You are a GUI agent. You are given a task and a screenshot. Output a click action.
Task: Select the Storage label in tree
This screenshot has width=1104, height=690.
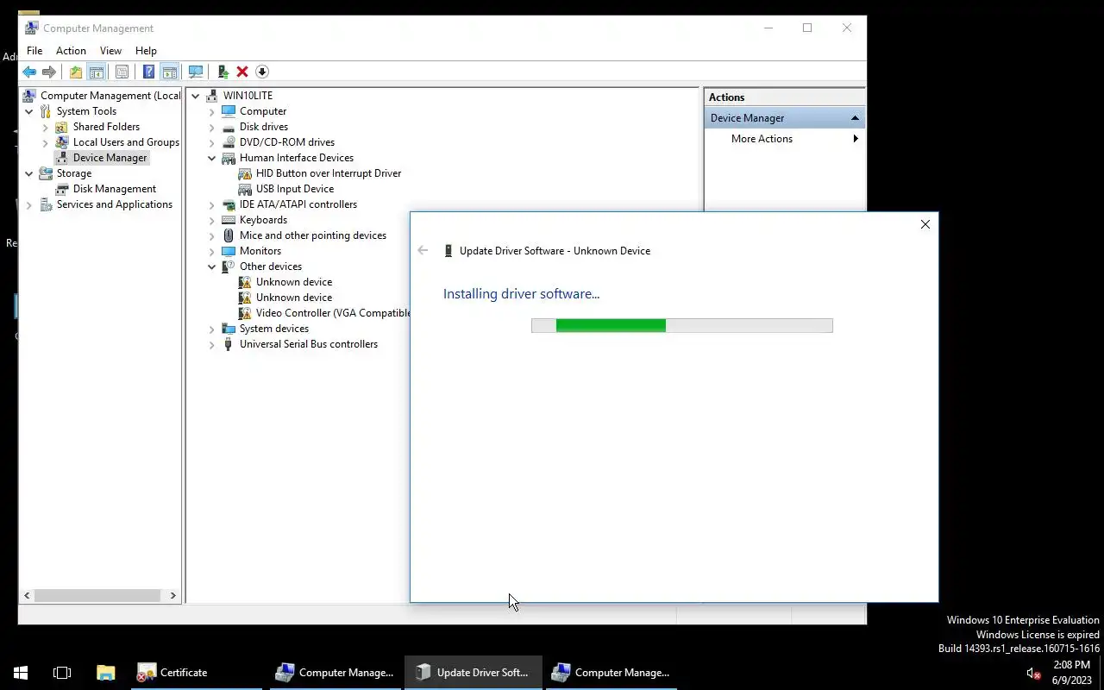coord(74,173)
